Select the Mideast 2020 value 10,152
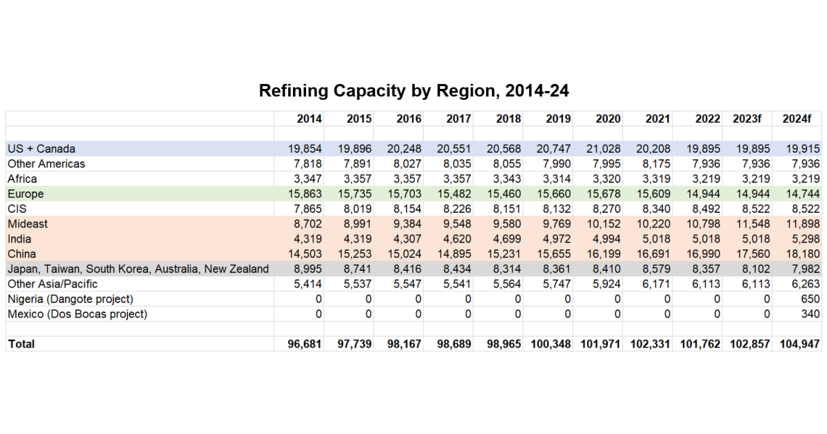Screen dimensions: 827x434 [604, 224]
